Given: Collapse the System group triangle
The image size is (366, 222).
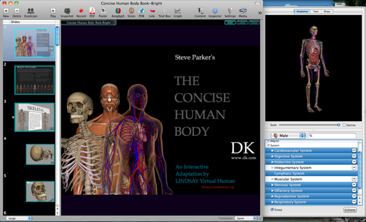Looking at the screenshot, I should [268, 145].
